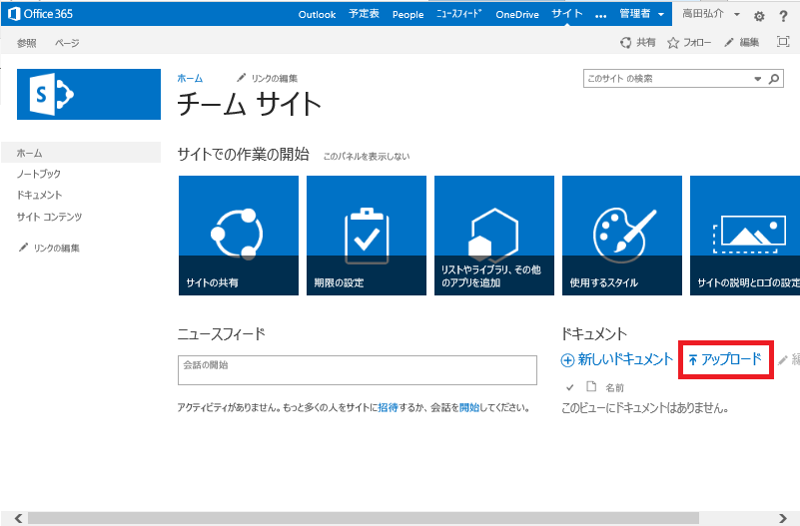Click the ニュースフィード heading
Image resolution: width=800 pixels, height=526 pixels.
click(x=222, y=334)
